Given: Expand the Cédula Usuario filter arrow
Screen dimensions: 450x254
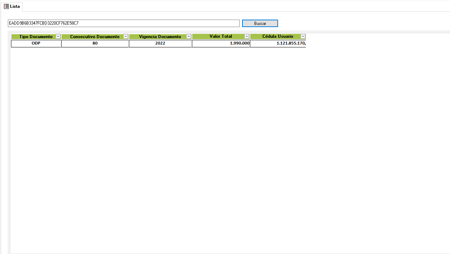Looking at the screenshot, I should (303, 36).
